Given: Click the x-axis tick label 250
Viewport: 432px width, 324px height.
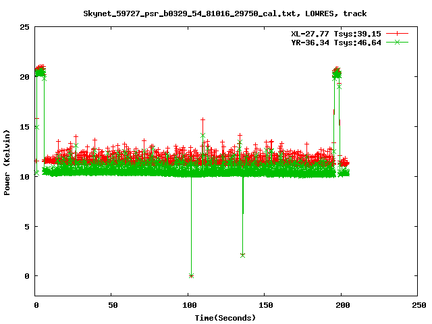Looking at the screenshot, I should point(418,305).
